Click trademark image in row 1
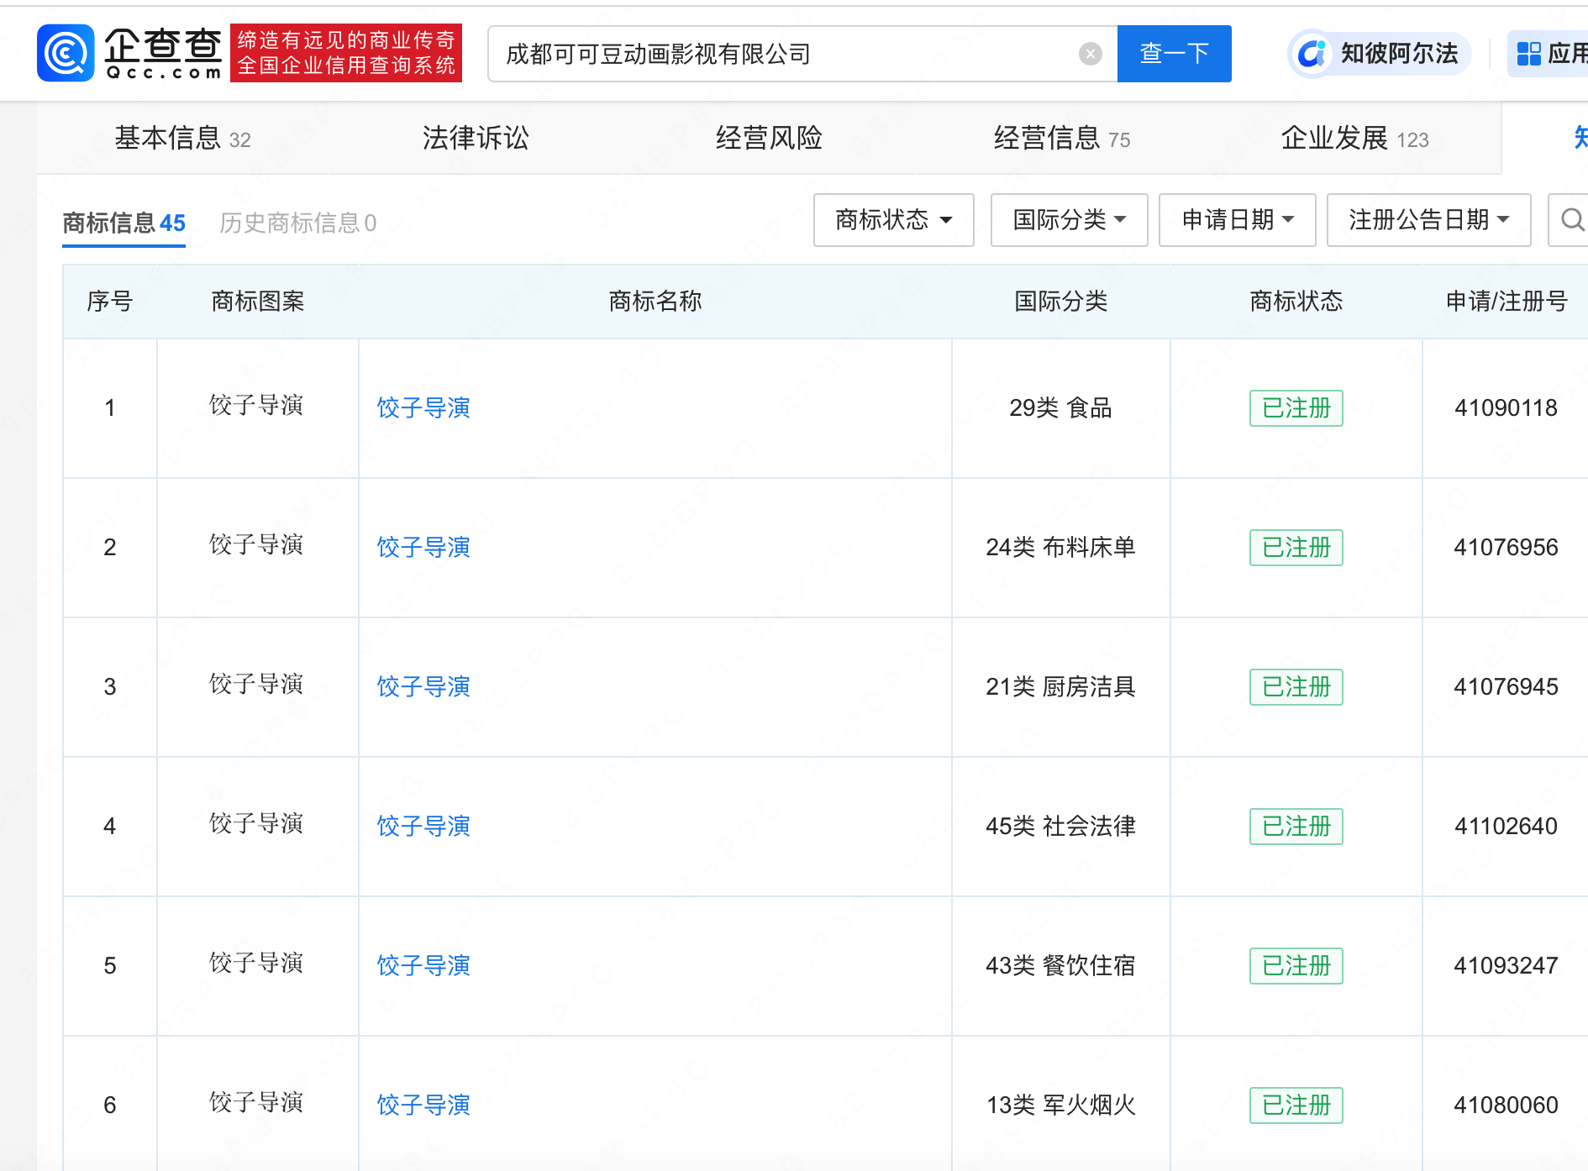This screenshot has width=1588, height=1171. [256, 405]
